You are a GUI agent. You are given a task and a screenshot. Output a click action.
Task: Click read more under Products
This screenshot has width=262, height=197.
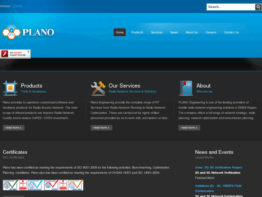(x=14, y=128)
